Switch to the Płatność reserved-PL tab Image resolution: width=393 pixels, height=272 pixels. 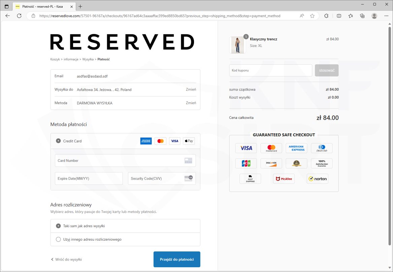tap(42, 6)
